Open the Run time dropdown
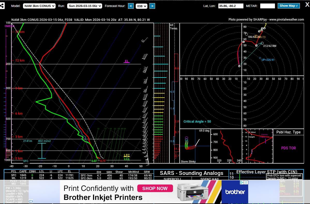Viewport: 310px width, 204px height. tap(85, 6)
